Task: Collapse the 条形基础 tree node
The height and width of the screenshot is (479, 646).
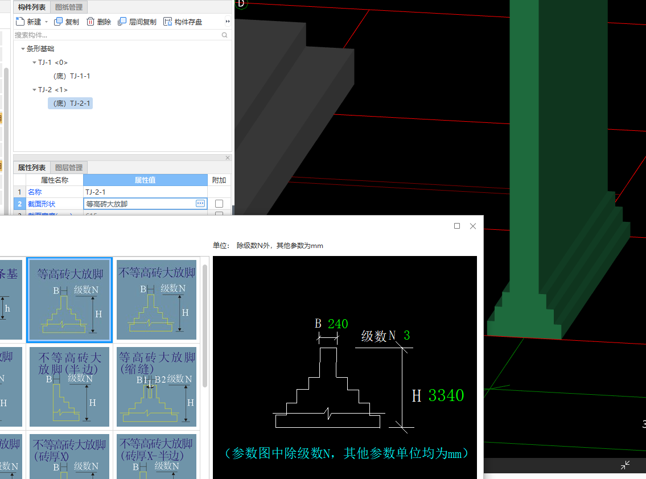Action: point(23,48)
